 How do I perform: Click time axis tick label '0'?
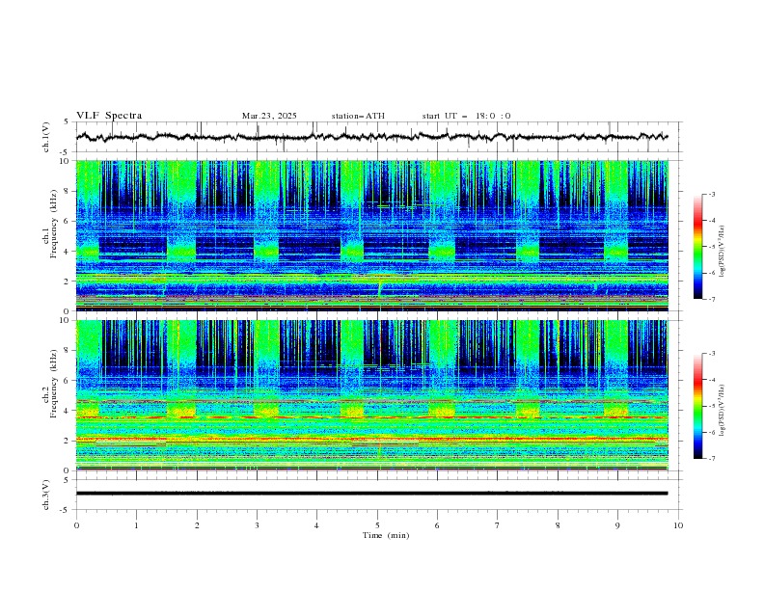pyautogui.click(x=76, y=525)
